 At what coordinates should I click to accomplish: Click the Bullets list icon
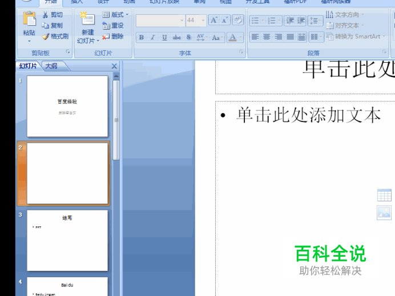(x=255, y=21)
